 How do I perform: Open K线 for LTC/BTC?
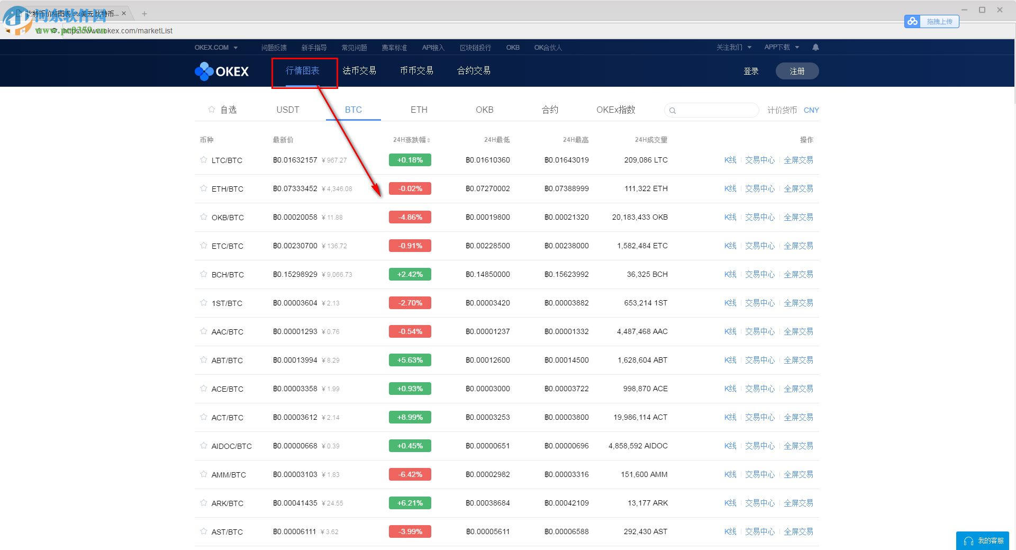(730, 160)
